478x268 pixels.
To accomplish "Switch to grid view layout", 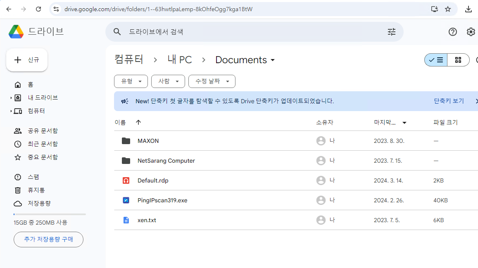I will (x=458, y=60).
